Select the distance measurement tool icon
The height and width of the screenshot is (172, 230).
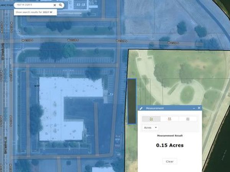point(169,119)
